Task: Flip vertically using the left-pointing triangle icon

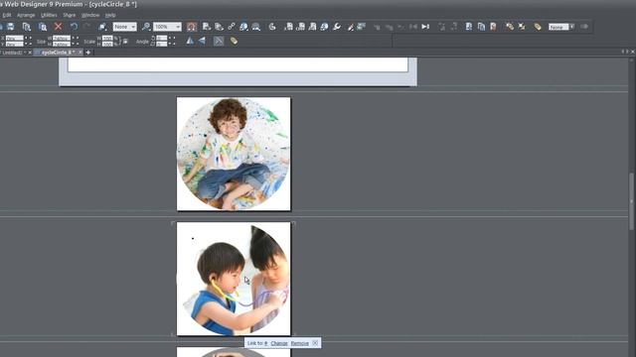Action: click(x=202, y=41)
